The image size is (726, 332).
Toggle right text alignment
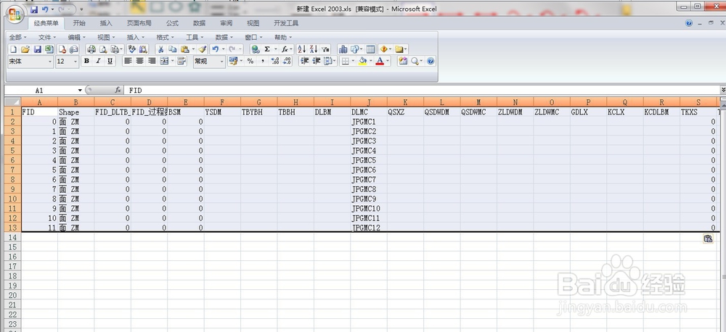(x=152, y=61)
